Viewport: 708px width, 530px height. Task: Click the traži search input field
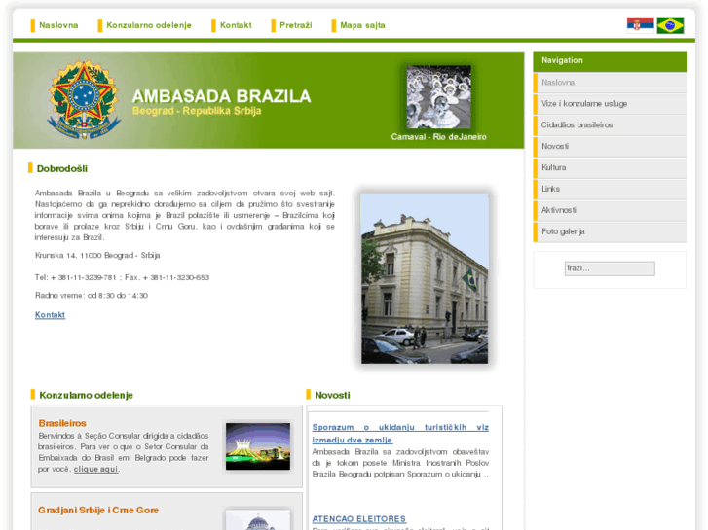610,268
